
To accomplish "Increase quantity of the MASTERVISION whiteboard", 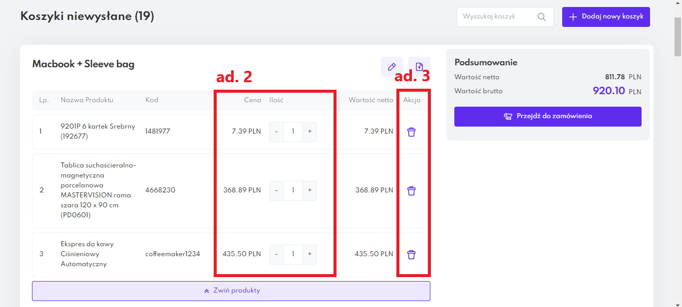I will tap(310, 191).
